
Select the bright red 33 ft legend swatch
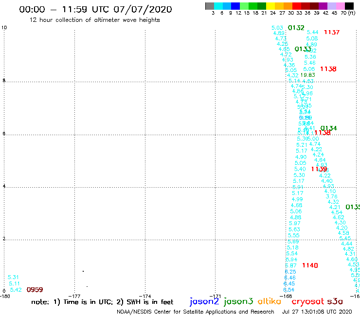(297, 6)
